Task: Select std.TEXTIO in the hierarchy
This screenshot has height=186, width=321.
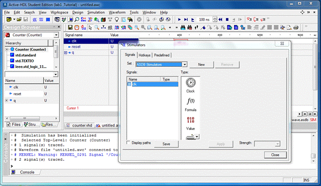Action: coord(24,61)
